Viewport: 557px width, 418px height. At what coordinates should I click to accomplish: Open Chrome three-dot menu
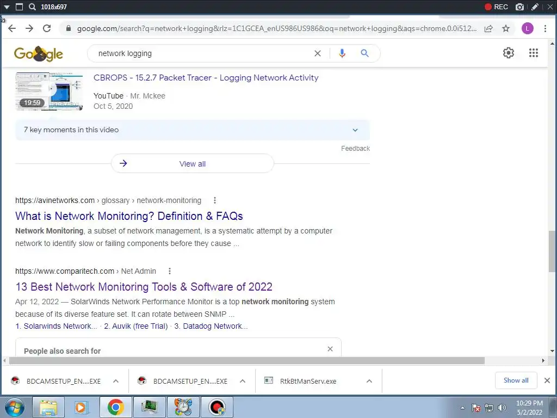click(545, 28)
